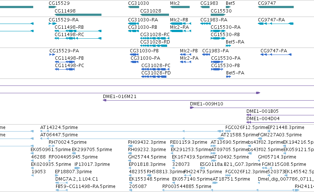This screenshot has height=192, width=314.
Task: Click BAC clone label DME1-016M21
Action: 120,97
